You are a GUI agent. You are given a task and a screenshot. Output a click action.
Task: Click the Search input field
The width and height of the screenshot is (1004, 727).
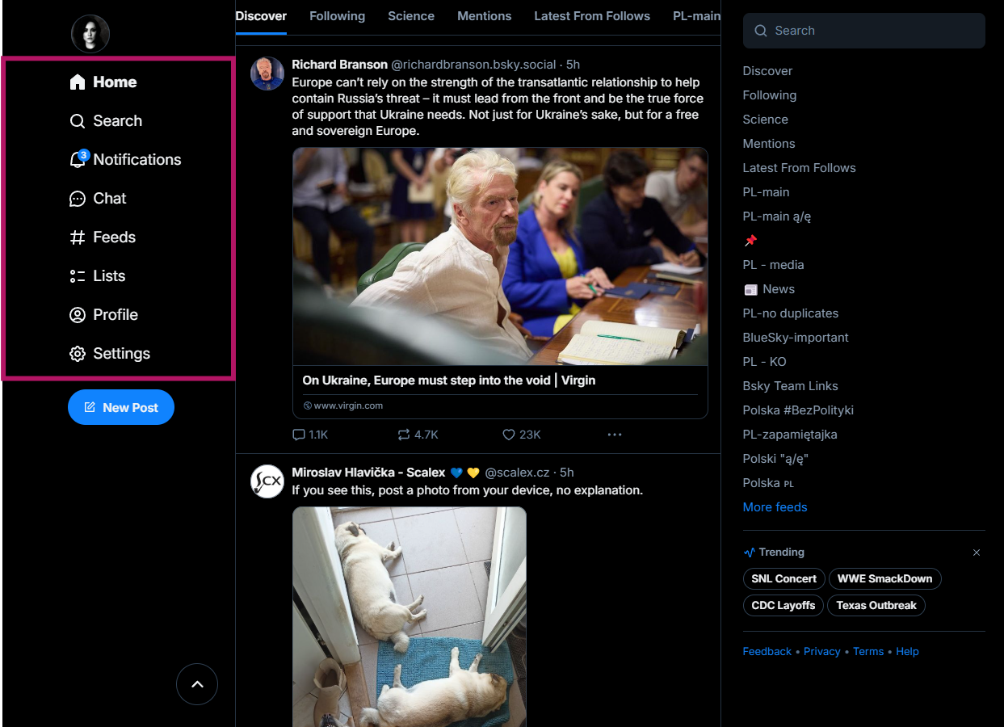coord(864,31)
